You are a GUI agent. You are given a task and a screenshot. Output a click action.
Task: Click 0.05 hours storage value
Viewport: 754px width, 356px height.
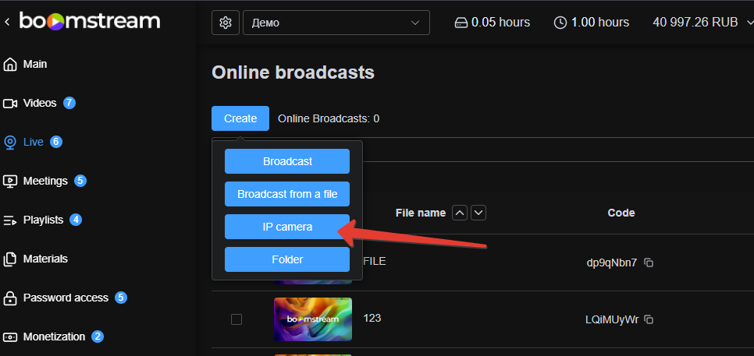[500, 22]
